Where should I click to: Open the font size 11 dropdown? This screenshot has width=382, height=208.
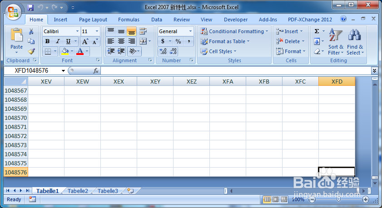(97, 31)
